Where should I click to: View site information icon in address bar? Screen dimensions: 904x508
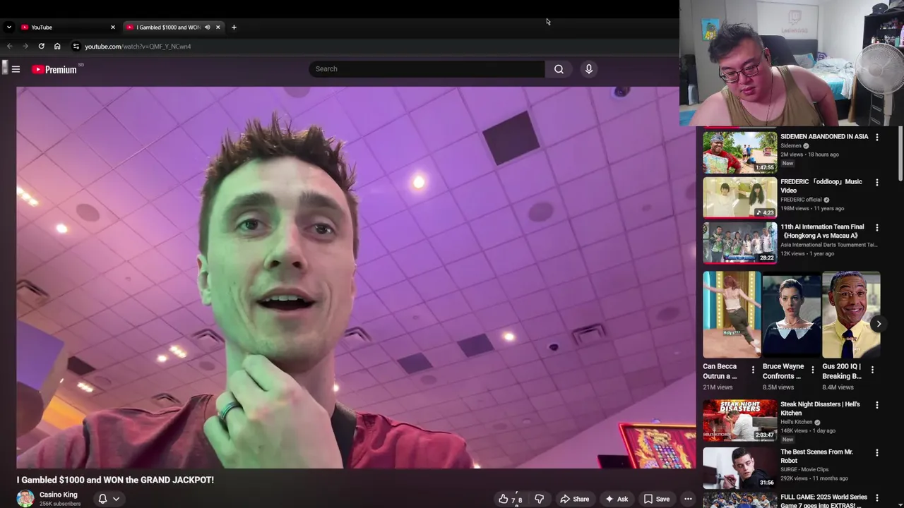pos(76,47)
